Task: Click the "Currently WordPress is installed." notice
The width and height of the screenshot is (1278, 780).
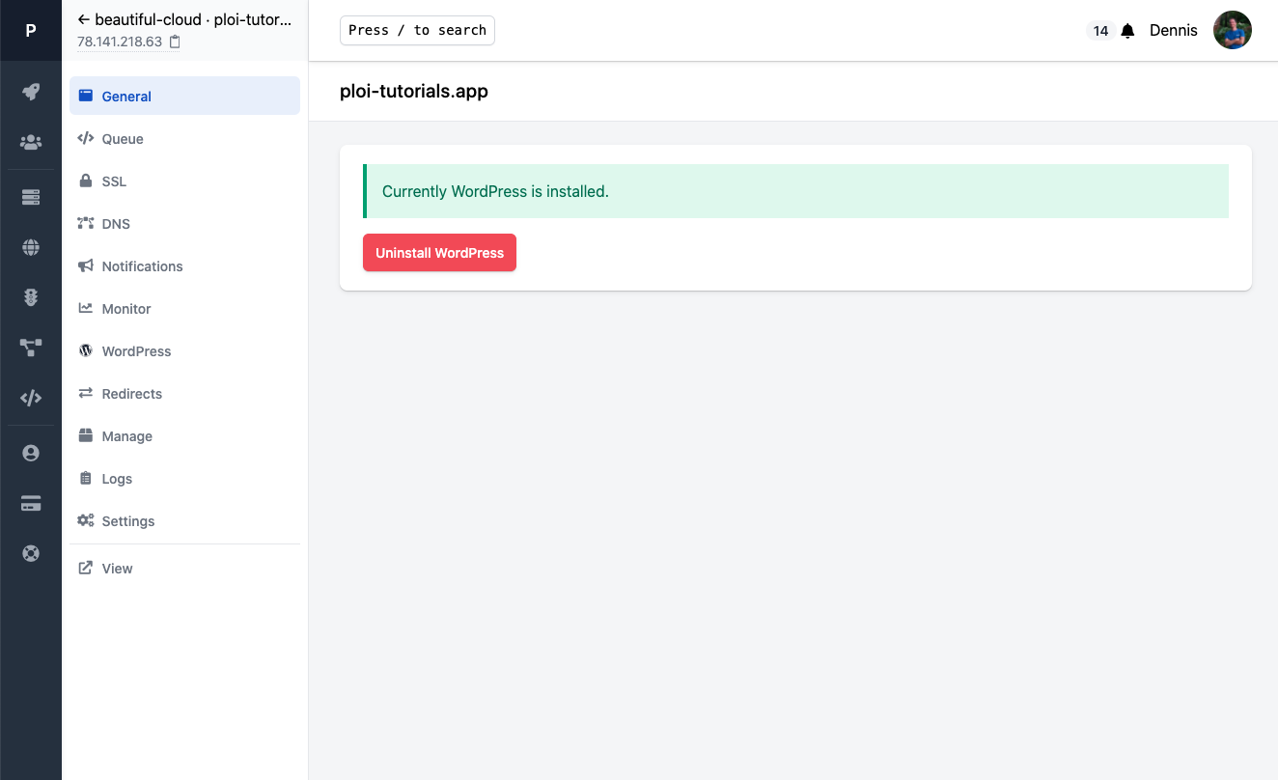Action: (x=795, y=191)
